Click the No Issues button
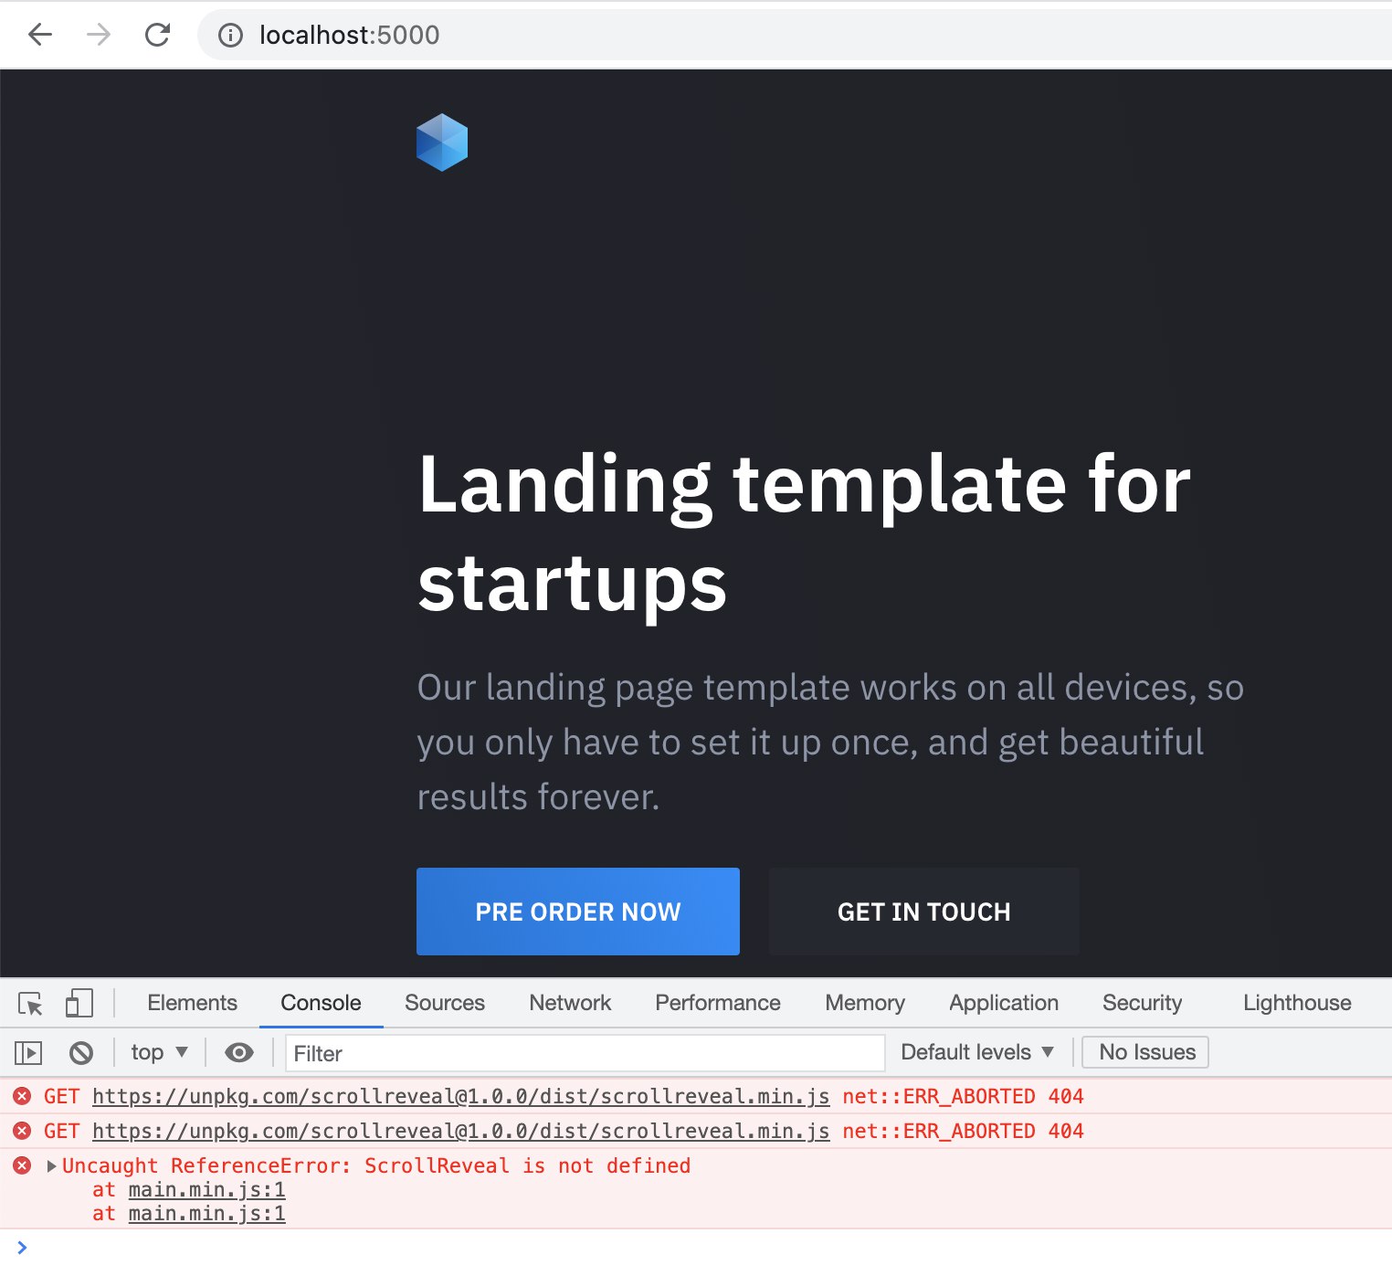 point(1145,1052)
